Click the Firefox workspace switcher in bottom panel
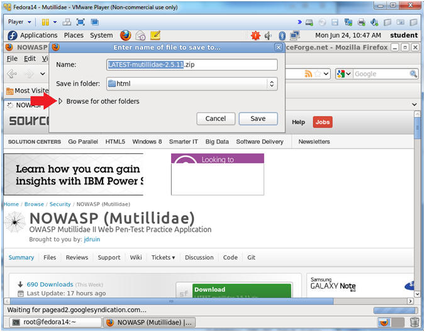The image size is (425, 332). point(384,322)
